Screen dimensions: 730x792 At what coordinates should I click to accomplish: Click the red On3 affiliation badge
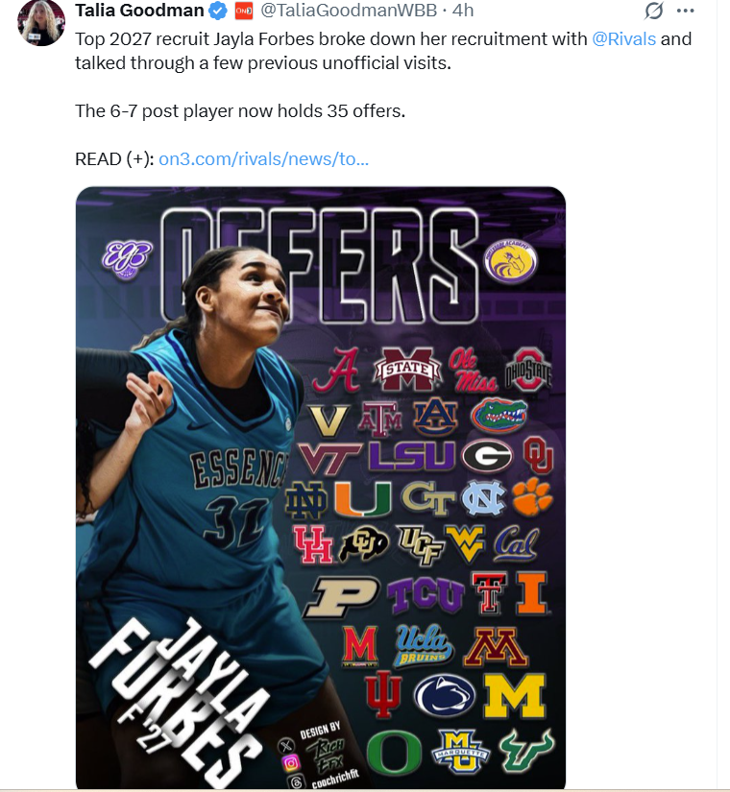coord(243,12)
